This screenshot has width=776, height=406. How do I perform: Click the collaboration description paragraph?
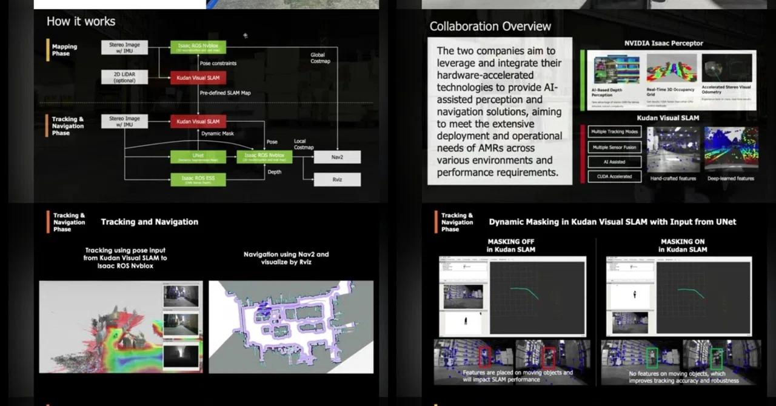[x=500, y=111]
